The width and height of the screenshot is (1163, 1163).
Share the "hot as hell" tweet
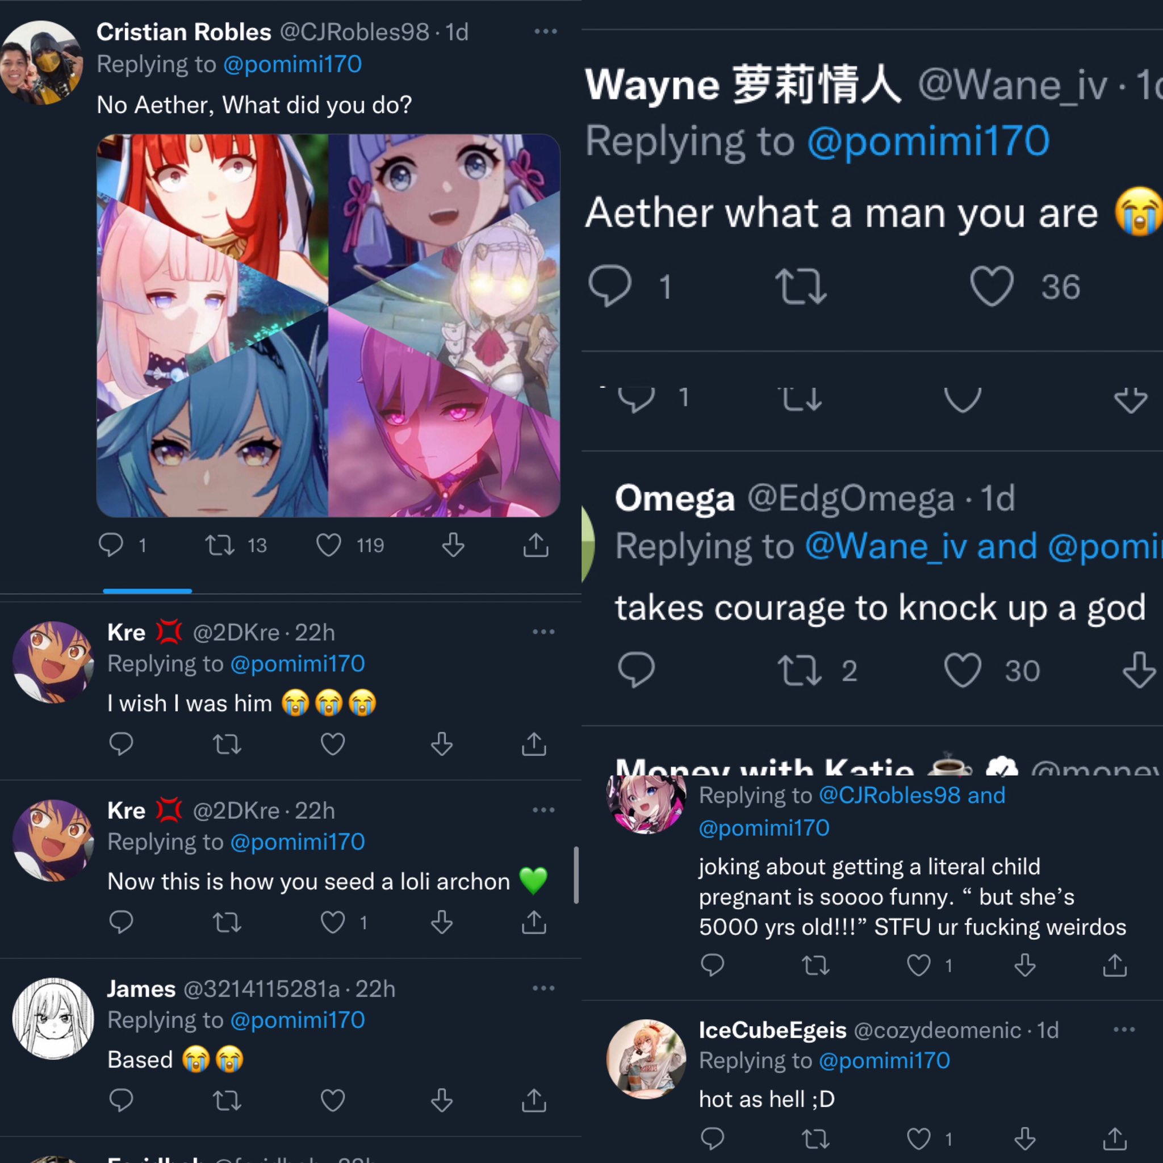1115,1139
